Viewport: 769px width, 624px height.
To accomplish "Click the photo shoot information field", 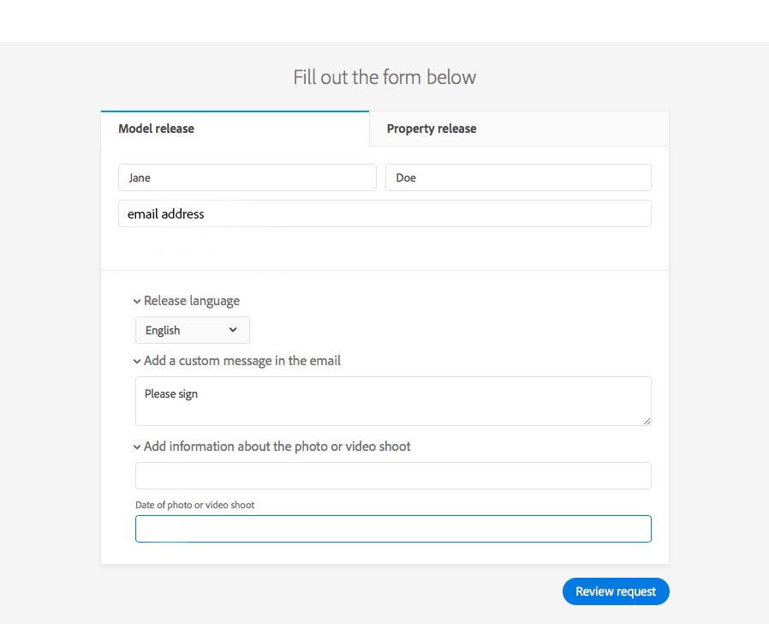I will pos(392,476).
